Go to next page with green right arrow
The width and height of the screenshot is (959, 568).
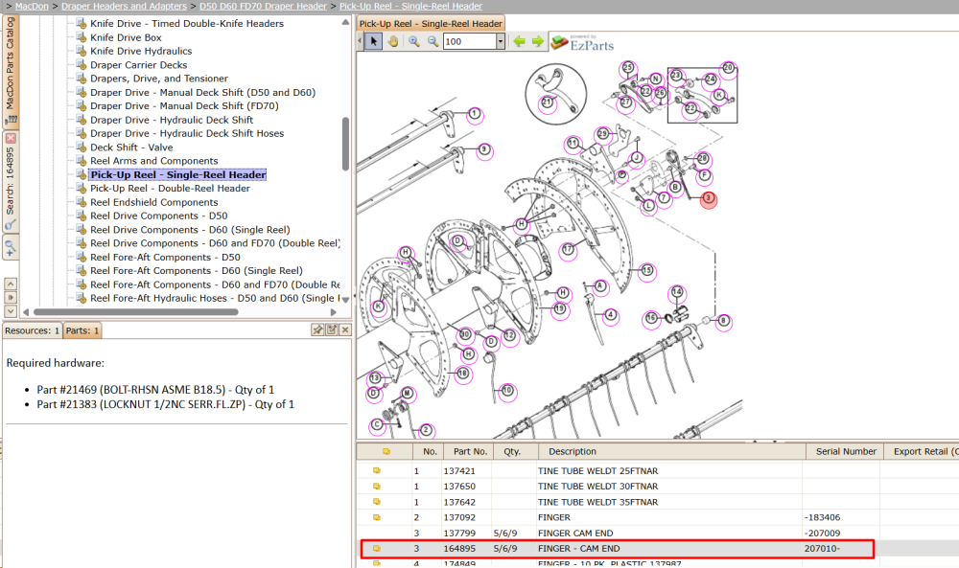(x=538, y=41)
